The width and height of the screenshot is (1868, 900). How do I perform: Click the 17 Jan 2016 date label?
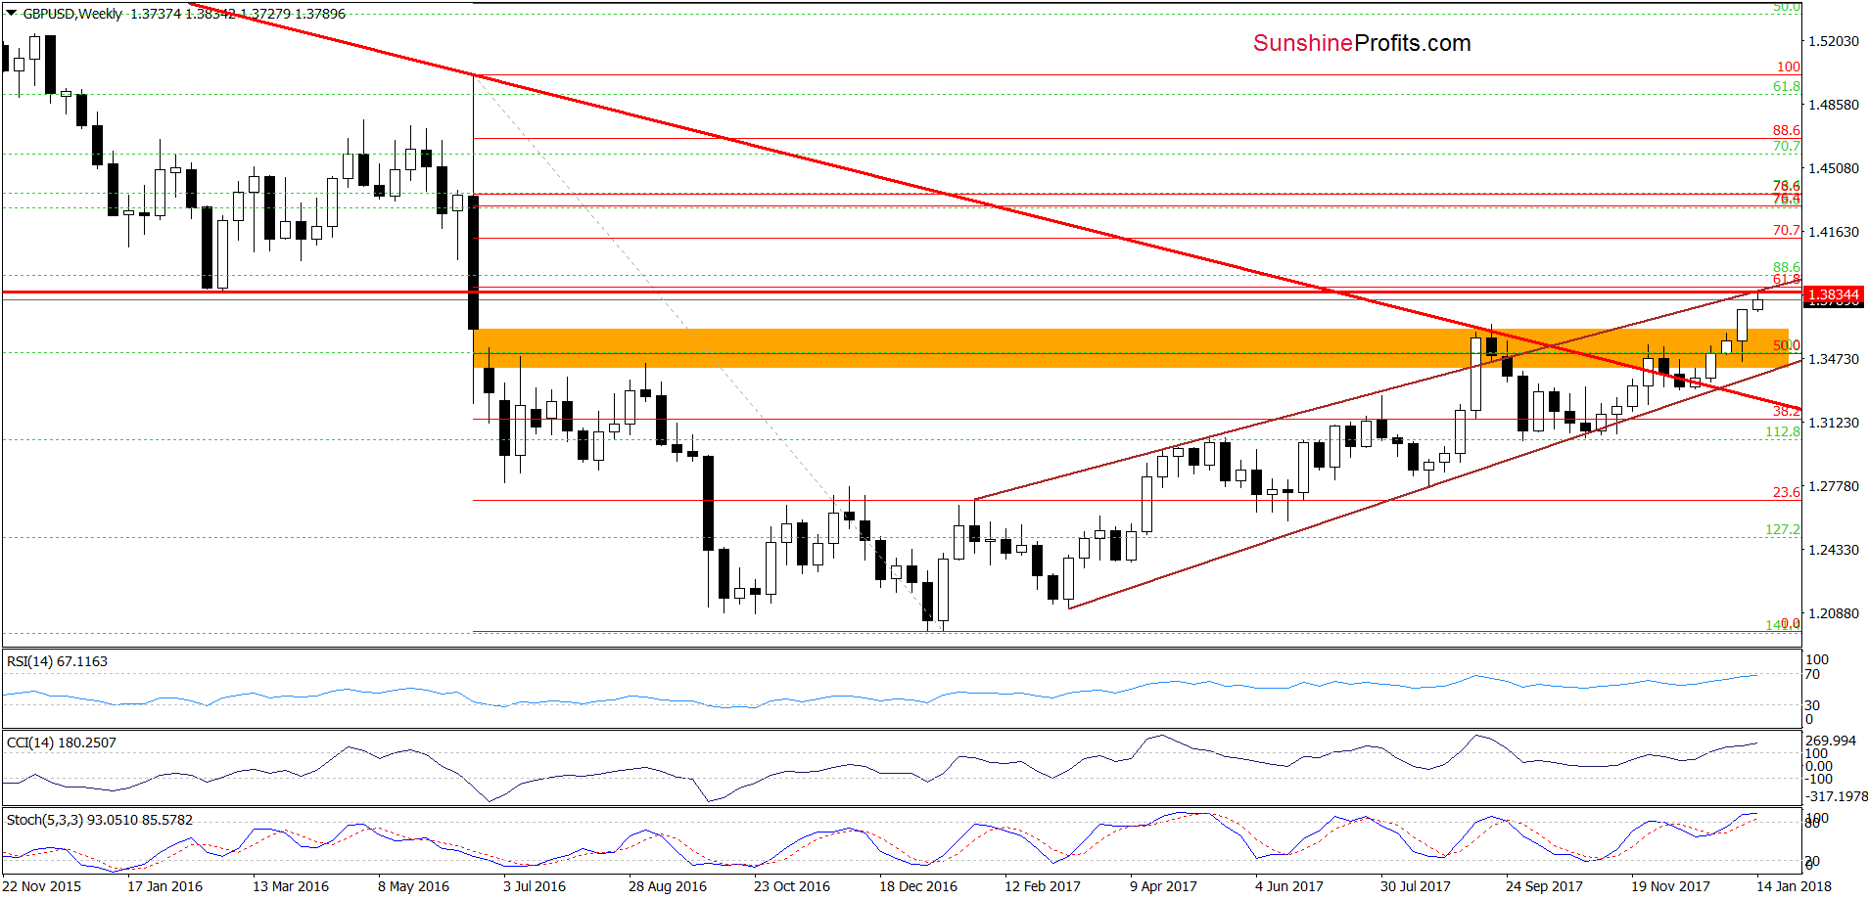click(164, 886)
